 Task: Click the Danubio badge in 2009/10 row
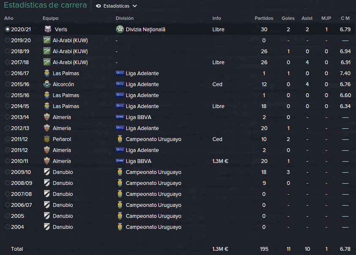point(47,172)
